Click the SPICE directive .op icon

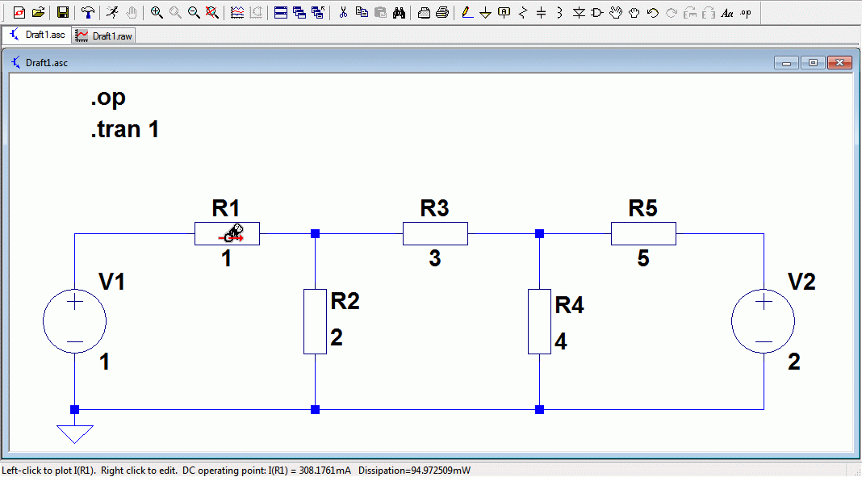746,12
